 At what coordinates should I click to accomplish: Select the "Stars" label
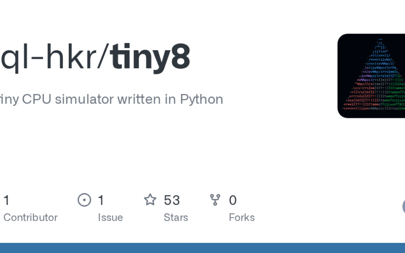tap(176, 218)
